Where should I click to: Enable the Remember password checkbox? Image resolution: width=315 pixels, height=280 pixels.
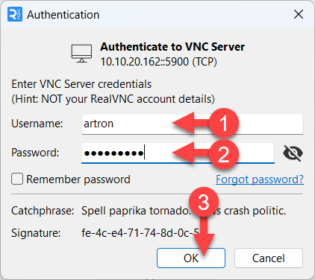click(x=17, y=179)
